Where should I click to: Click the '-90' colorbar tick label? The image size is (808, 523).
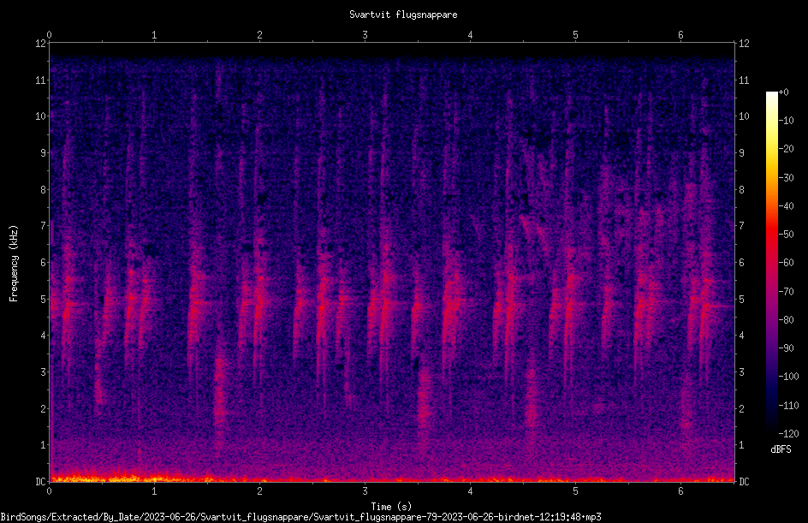point(786,348)
